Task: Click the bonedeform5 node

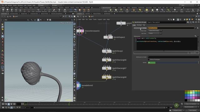Action: point(79,86)
